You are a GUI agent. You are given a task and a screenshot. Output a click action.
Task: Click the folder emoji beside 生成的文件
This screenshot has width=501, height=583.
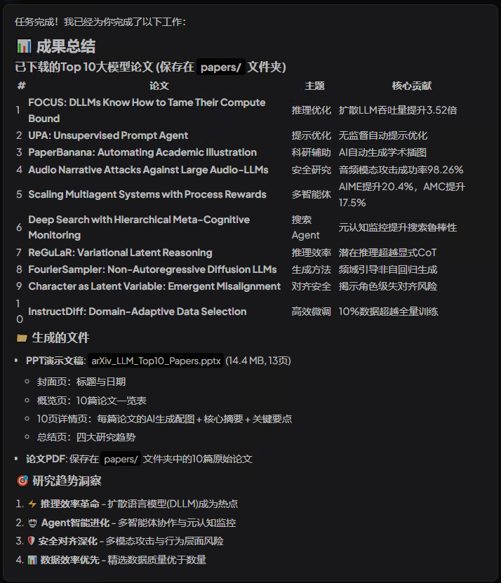[x=22, y=337]
